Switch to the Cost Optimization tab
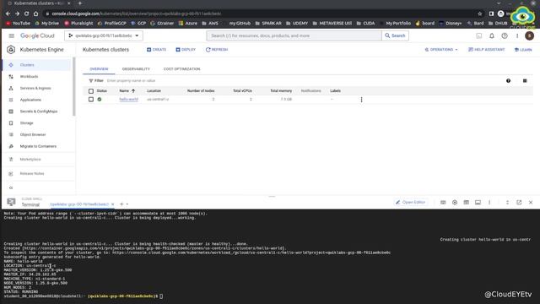Viewport: 540px width, 304px height. [x=182, y=69]
